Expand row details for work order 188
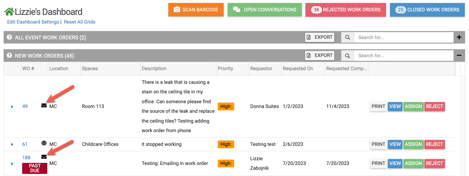This screenshot has width=469, height=176. tap(12, 163)
